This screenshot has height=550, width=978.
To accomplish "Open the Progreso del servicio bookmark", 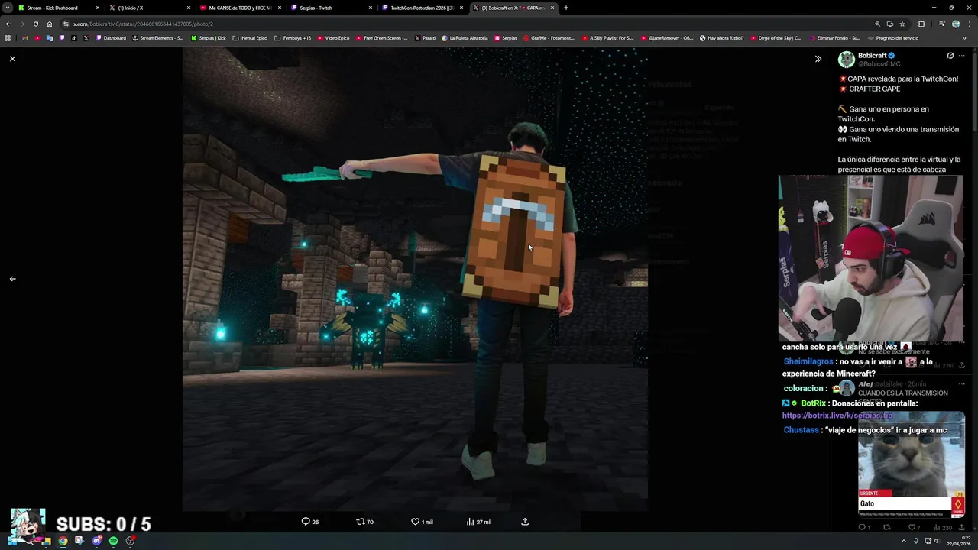I will point(892,38).
